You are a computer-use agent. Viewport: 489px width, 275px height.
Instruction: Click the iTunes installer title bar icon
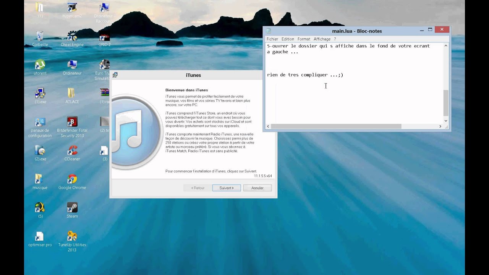115,75
